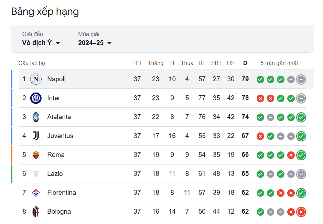Screen dimensions: 323x224
Task: Click Napoli's most recent draw result icon
Action: coord(301,79)
